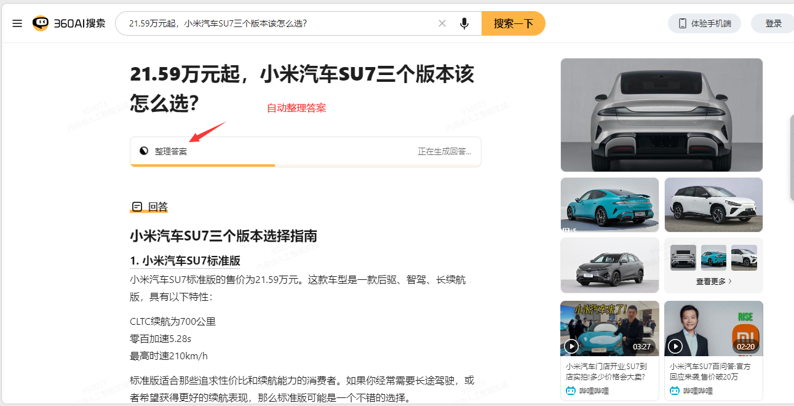Click the phone icon in 体验手机端

(x=682, y=23)
